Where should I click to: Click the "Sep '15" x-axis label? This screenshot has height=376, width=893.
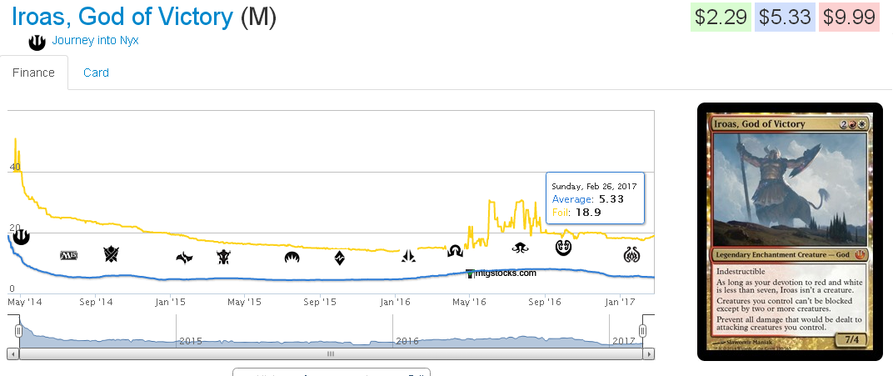coord(320,301)
